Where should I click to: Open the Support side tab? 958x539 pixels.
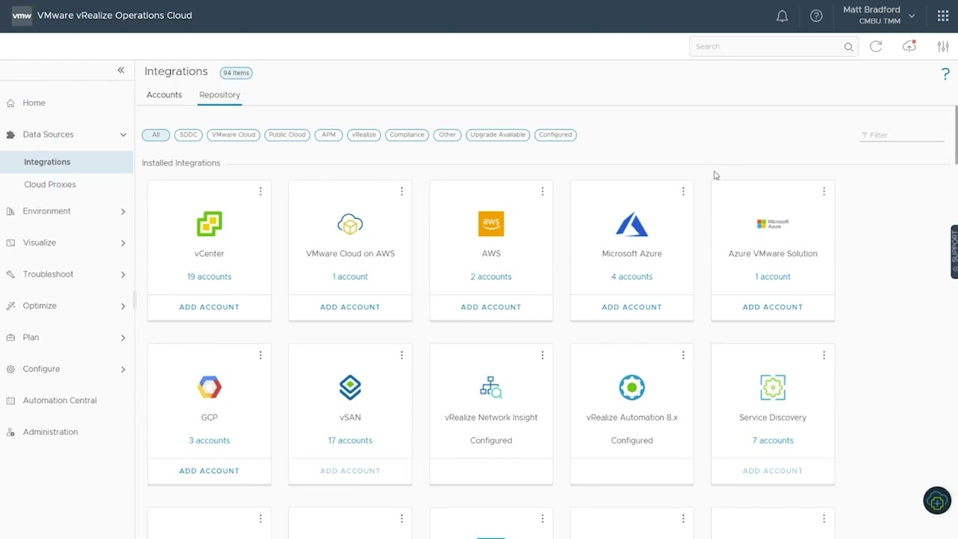click(954, 252)
